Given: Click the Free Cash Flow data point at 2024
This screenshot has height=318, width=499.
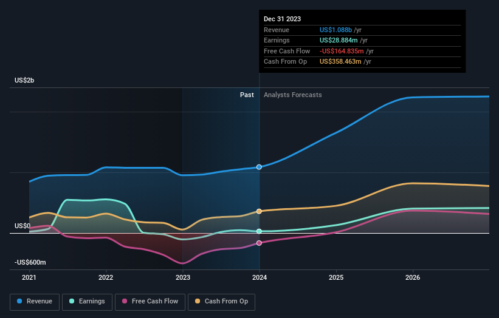Looking at the screenshot, I should 259,243.
